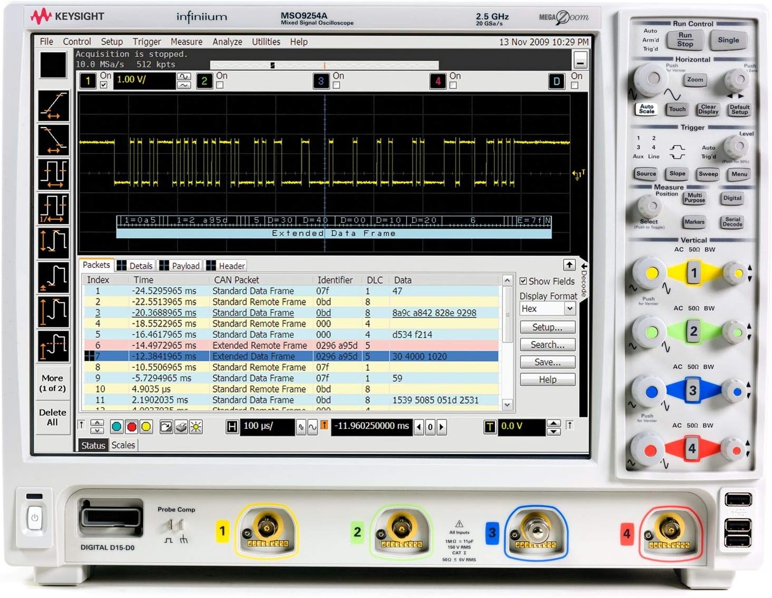The width and height of the screenshot is (772, 598).
Task: Click the trigger T level icon
Action: (490, 426)
